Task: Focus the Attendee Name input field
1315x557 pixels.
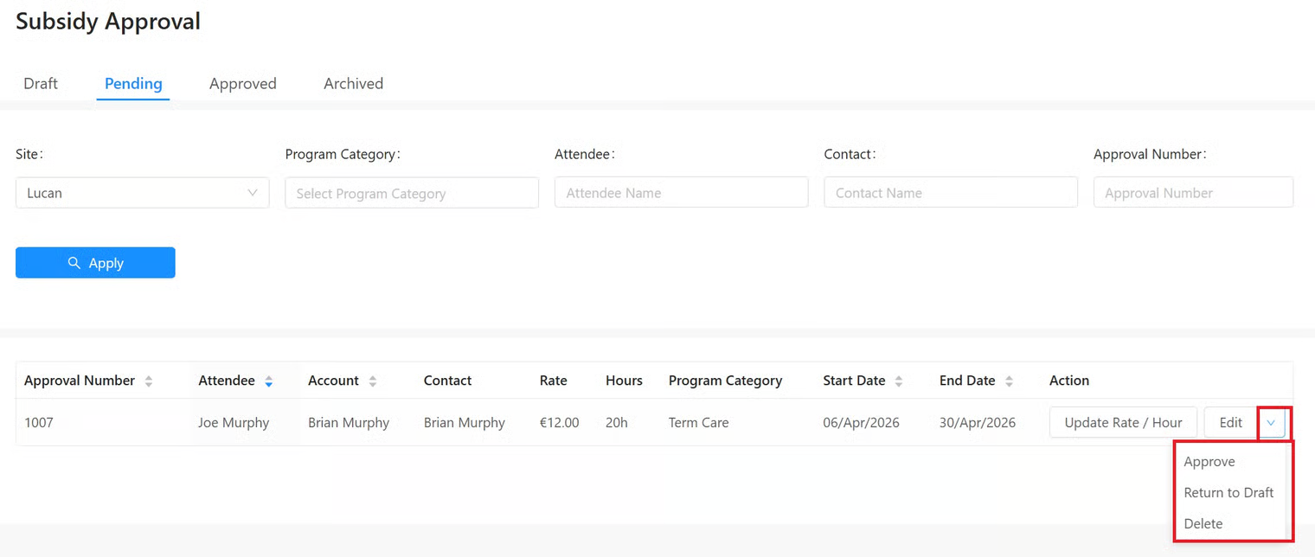Action: [681, 193]
